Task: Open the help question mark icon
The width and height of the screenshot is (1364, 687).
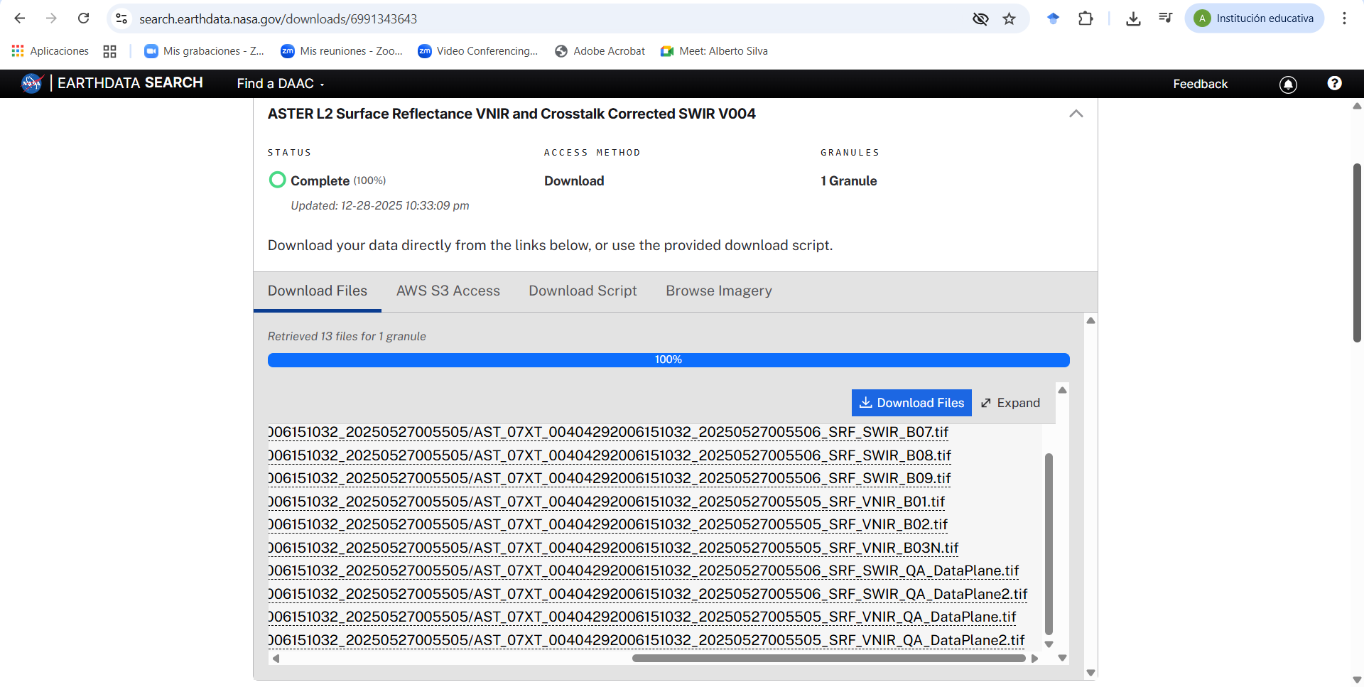Action: tap(1334, 84)
